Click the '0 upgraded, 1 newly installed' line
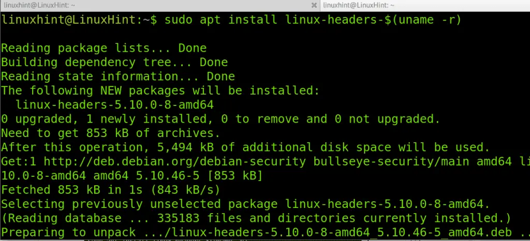This screenshot has width=530, height=241. pos(220,119)
